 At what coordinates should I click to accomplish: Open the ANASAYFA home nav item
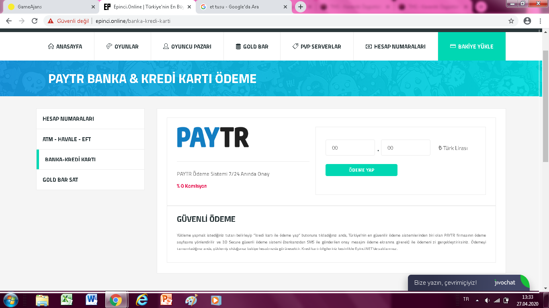coord(65,47)
